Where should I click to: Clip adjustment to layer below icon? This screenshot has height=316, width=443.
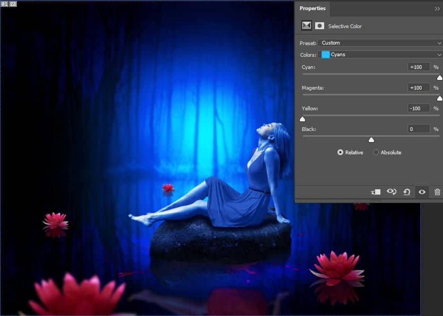click(376, 192)
